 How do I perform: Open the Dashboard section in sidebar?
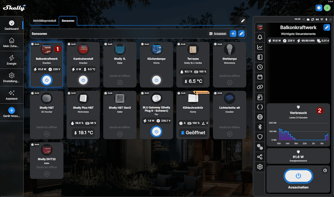pyautogui.click(x=12, y=25)
